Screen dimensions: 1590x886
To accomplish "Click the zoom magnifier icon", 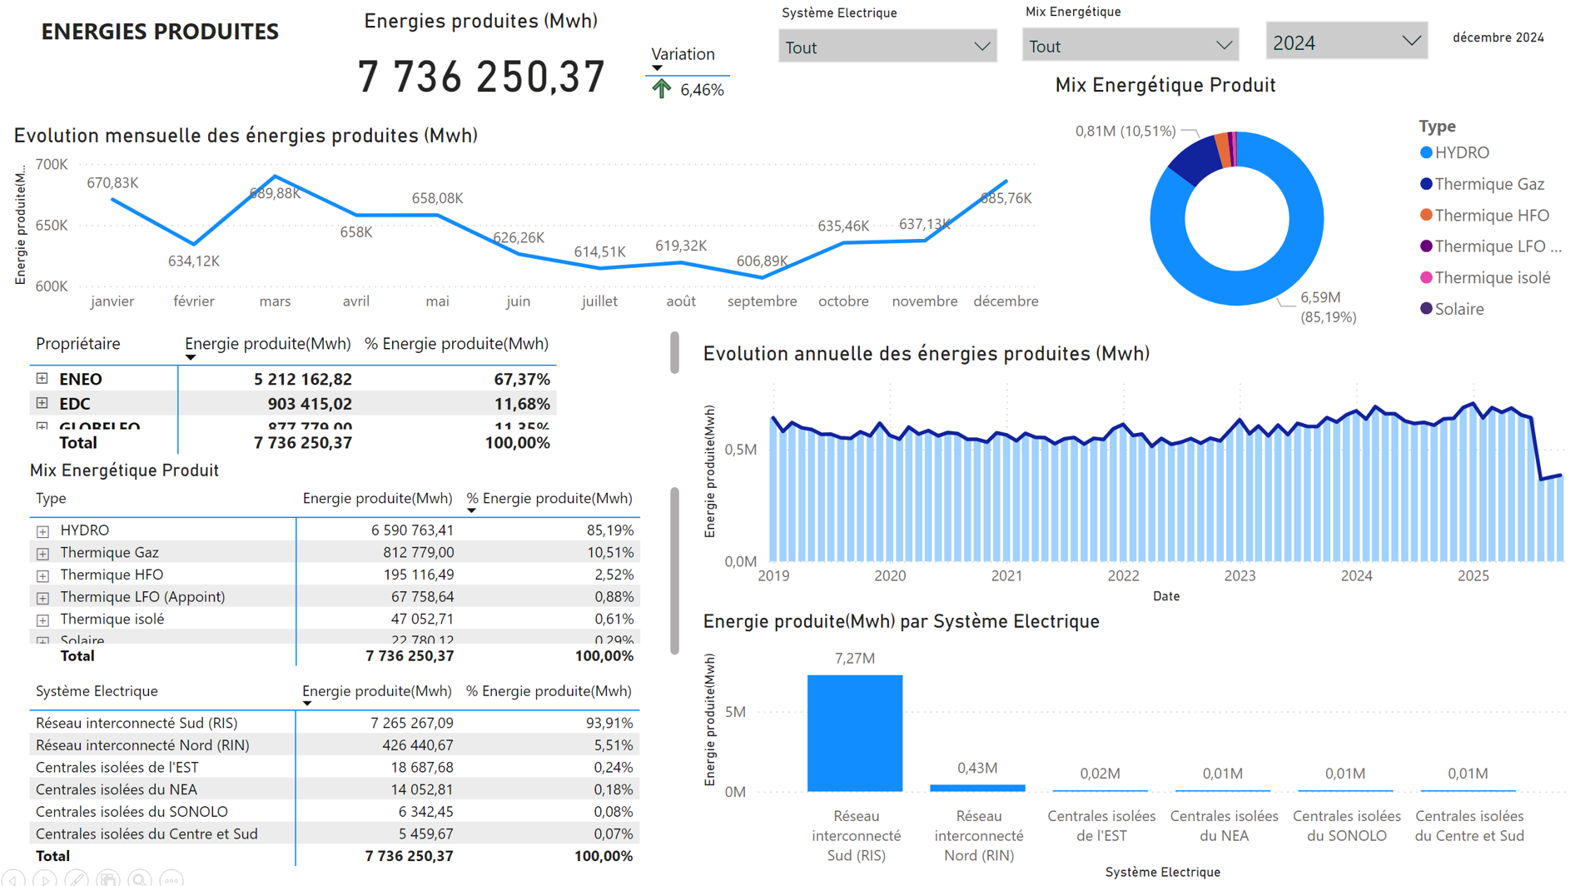I will (139, 879).
